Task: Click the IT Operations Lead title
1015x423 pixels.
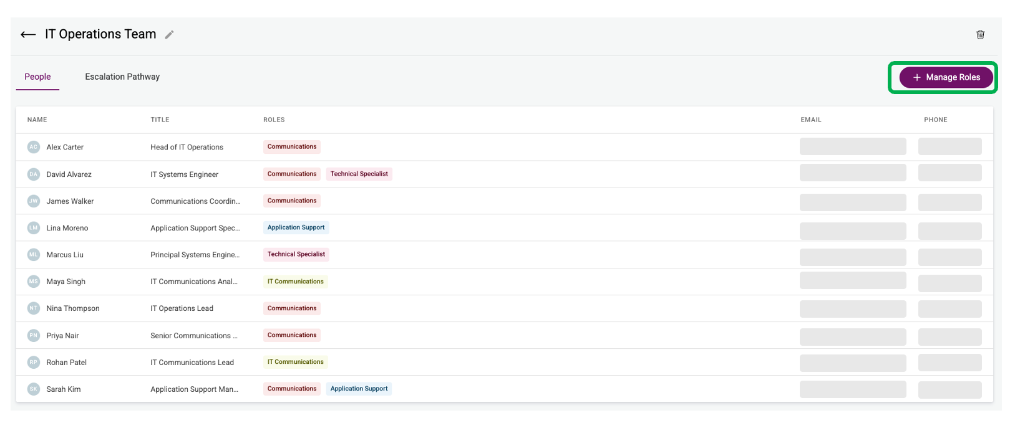Action: 182,308
